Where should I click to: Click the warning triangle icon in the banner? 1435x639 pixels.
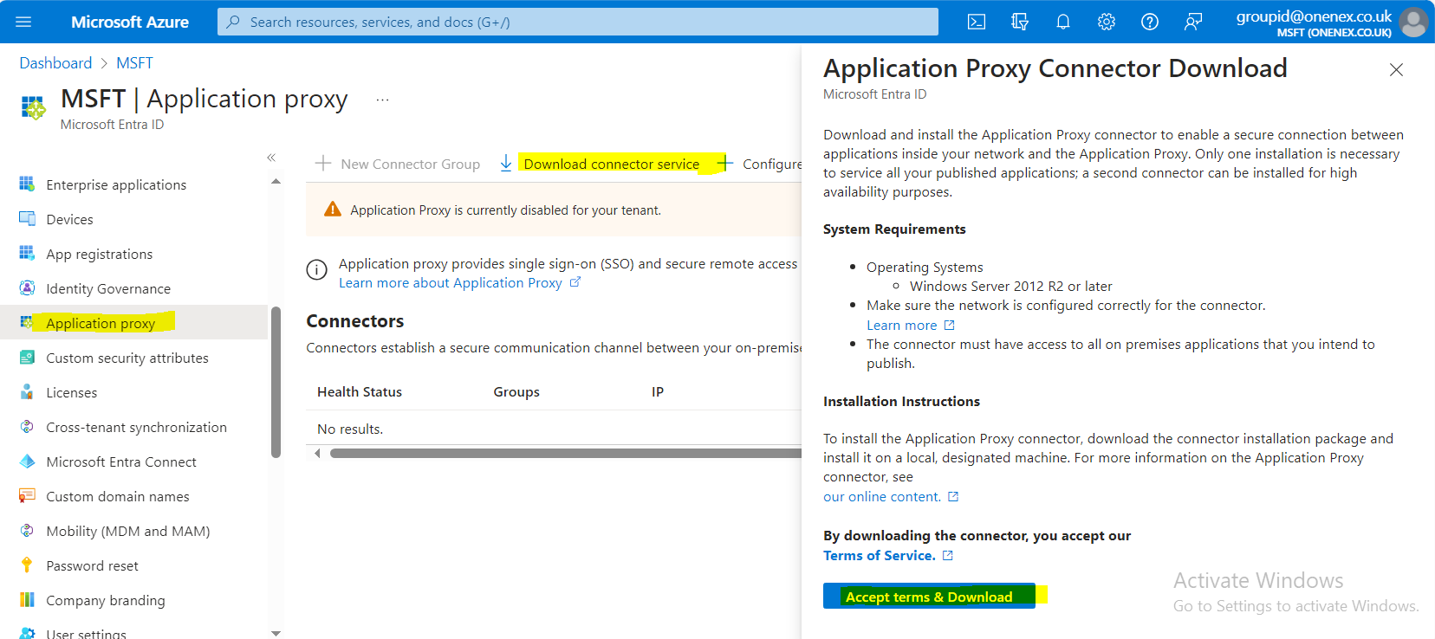(x=333, y=210)
